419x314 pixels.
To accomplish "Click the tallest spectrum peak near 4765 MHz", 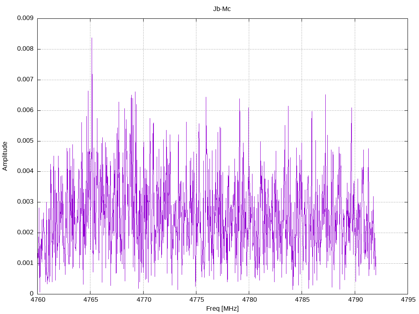I will pos(92,38).
